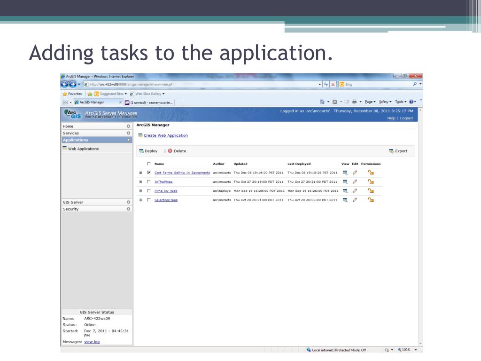Collapse the Applications panel arrow
This screenshot has height=361, width=481.
129,140
